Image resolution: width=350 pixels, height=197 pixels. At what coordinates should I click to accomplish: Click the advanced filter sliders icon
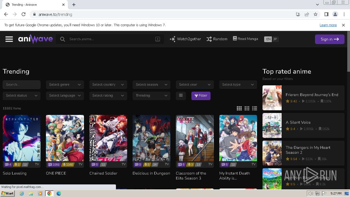coord(181,95)
